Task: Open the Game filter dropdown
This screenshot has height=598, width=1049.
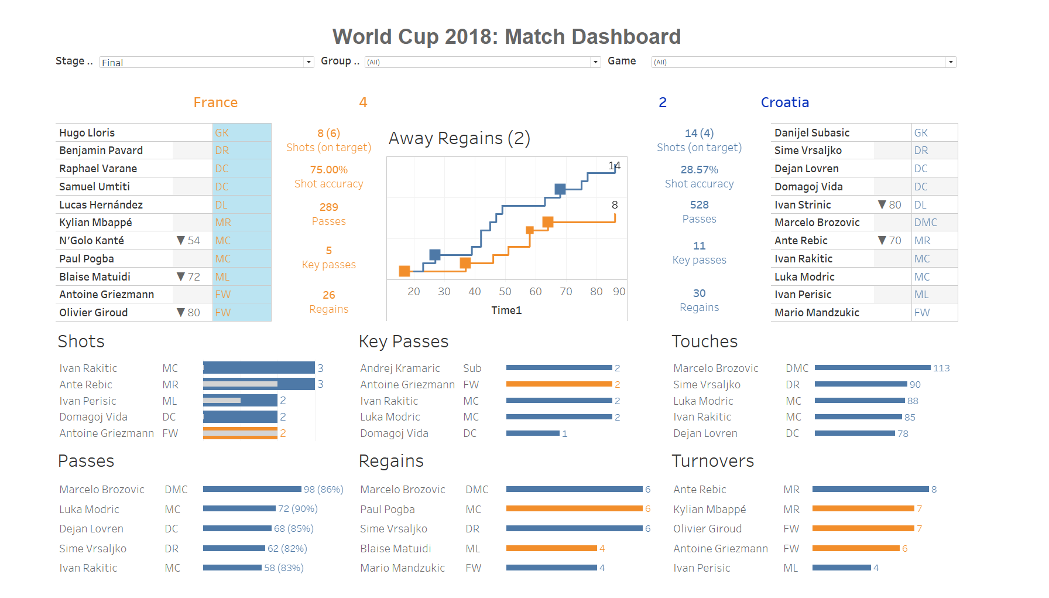Action: tap(951, 61)
